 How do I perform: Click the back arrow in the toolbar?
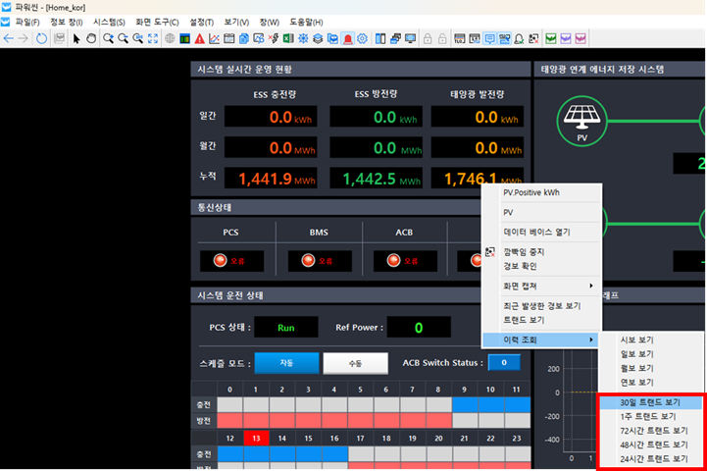pos(9,38)
